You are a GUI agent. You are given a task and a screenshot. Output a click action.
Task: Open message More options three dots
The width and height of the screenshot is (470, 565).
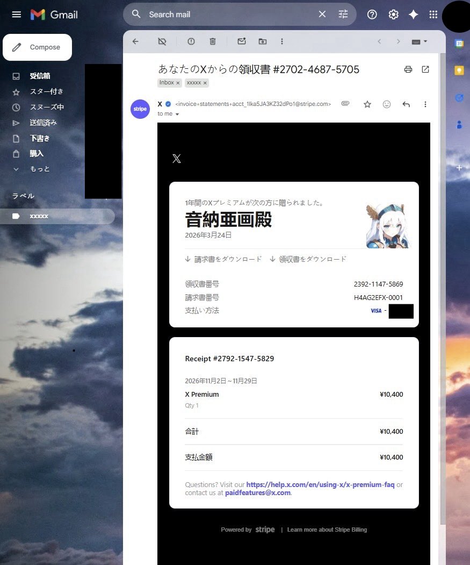tap(425, 104)
